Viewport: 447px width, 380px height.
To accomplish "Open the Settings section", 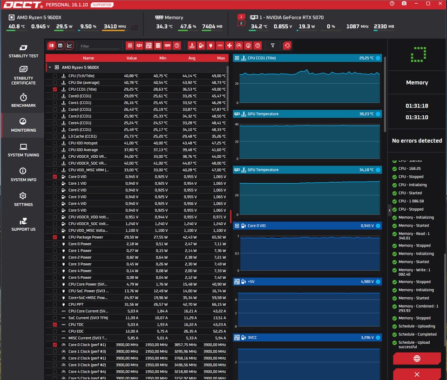I will 23,200.
